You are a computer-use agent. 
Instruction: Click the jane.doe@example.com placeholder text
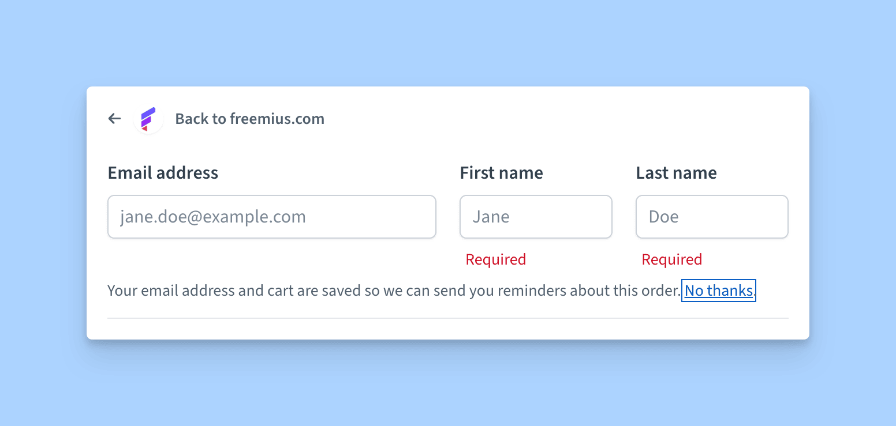(213, 217)
